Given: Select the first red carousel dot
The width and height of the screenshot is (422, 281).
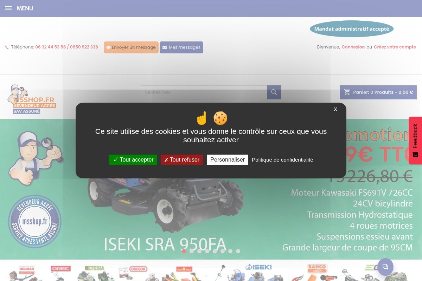Looking at the screenshot, I should (x=184, y=251).
